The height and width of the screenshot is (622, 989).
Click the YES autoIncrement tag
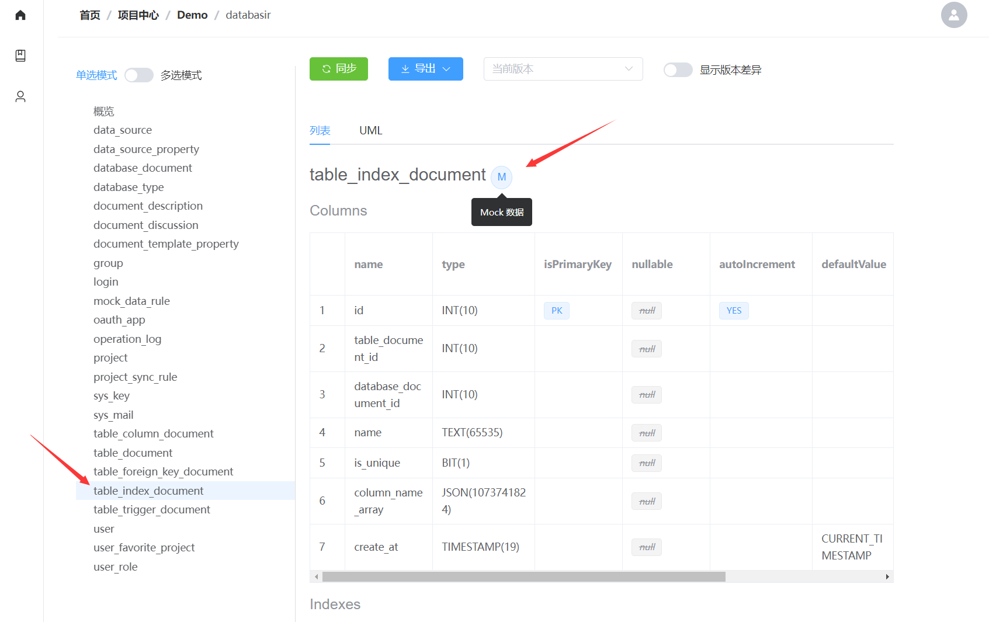pos(733,311)
